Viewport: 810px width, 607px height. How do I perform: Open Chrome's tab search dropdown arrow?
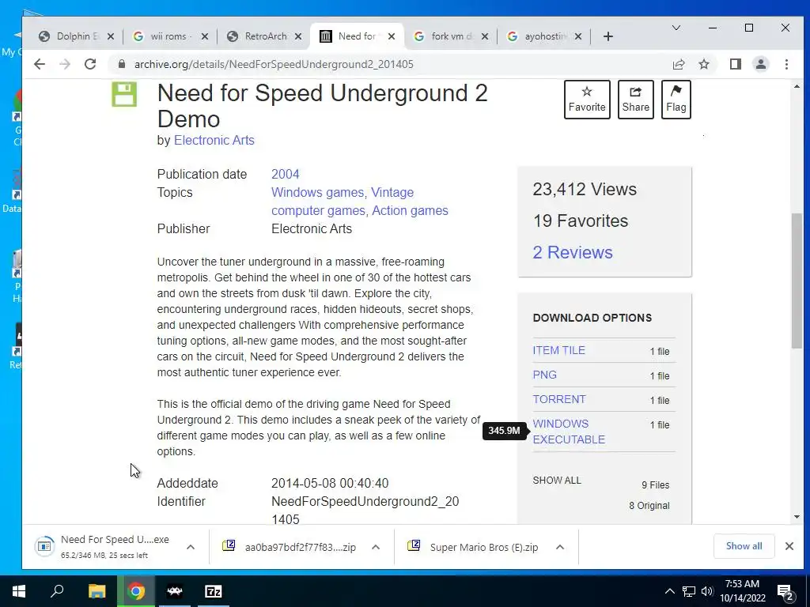676,28
